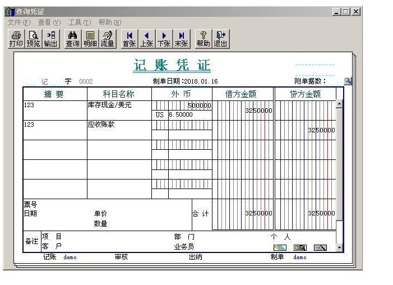
Task: Click the credit amount 3250000 in 应收账款 row
Action: tap(321, 130)
